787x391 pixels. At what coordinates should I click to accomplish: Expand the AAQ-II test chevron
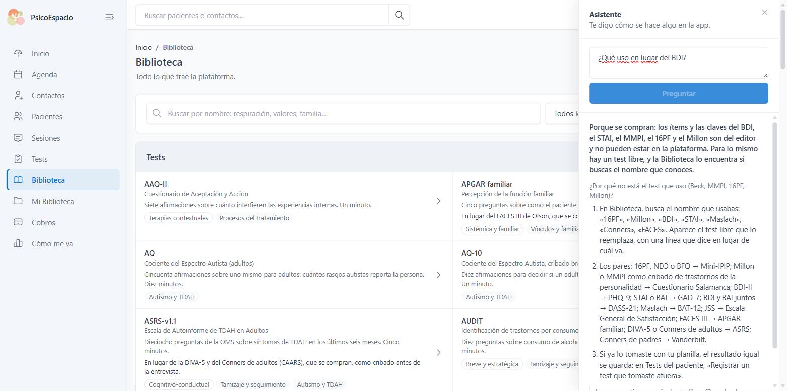pos(438,201)
